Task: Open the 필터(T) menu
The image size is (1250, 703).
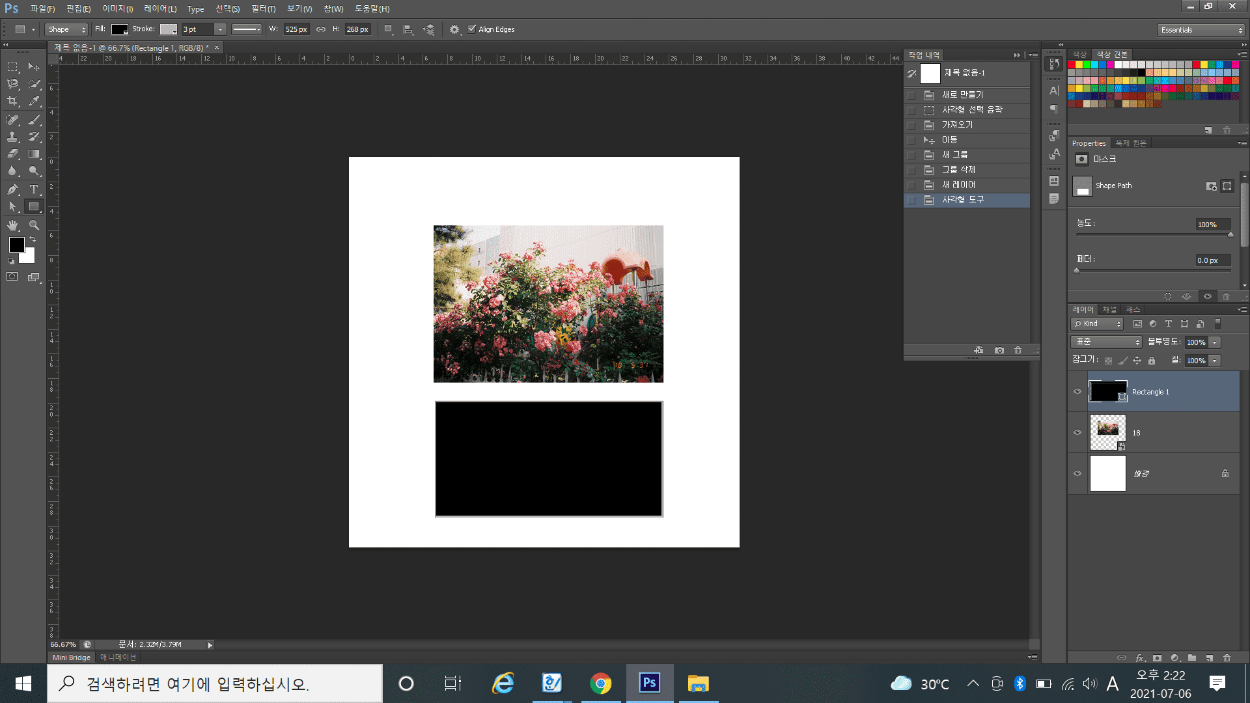Action: coord(263,9)
